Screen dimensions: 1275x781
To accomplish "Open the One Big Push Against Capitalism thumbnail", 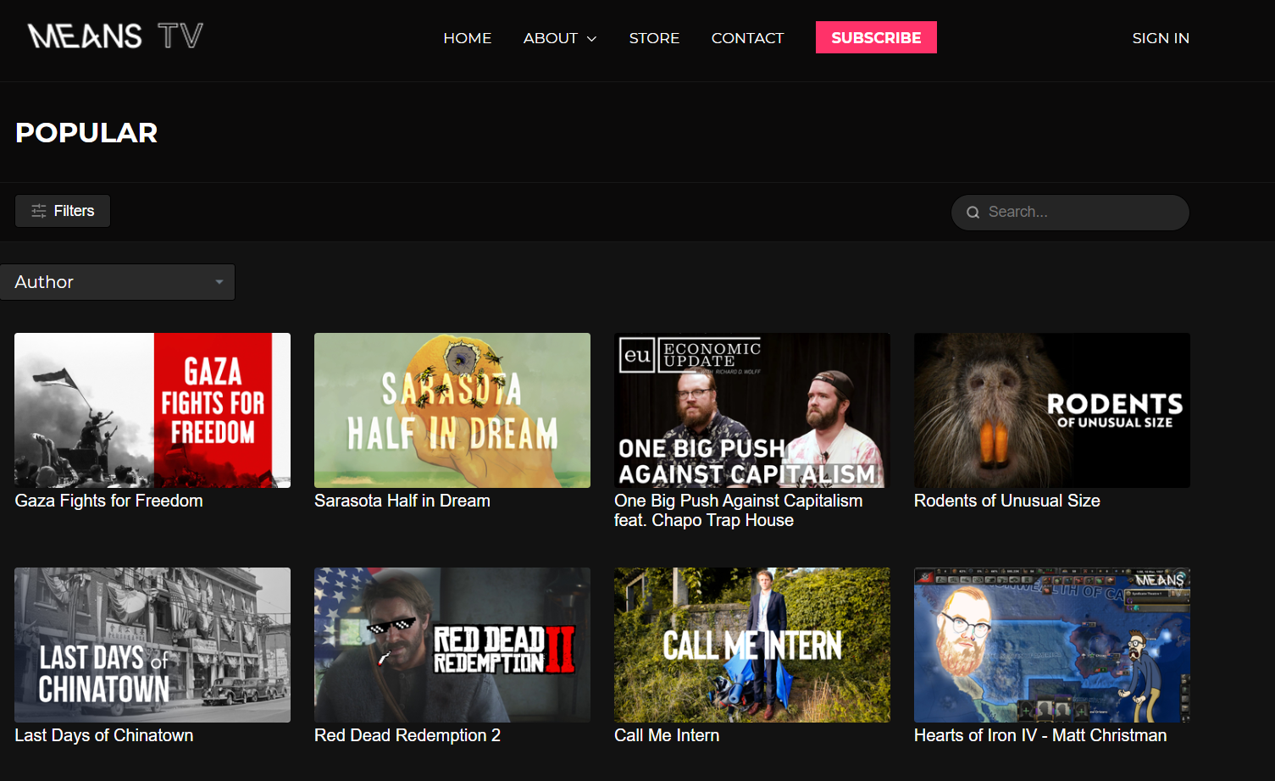I will point(752,410).
